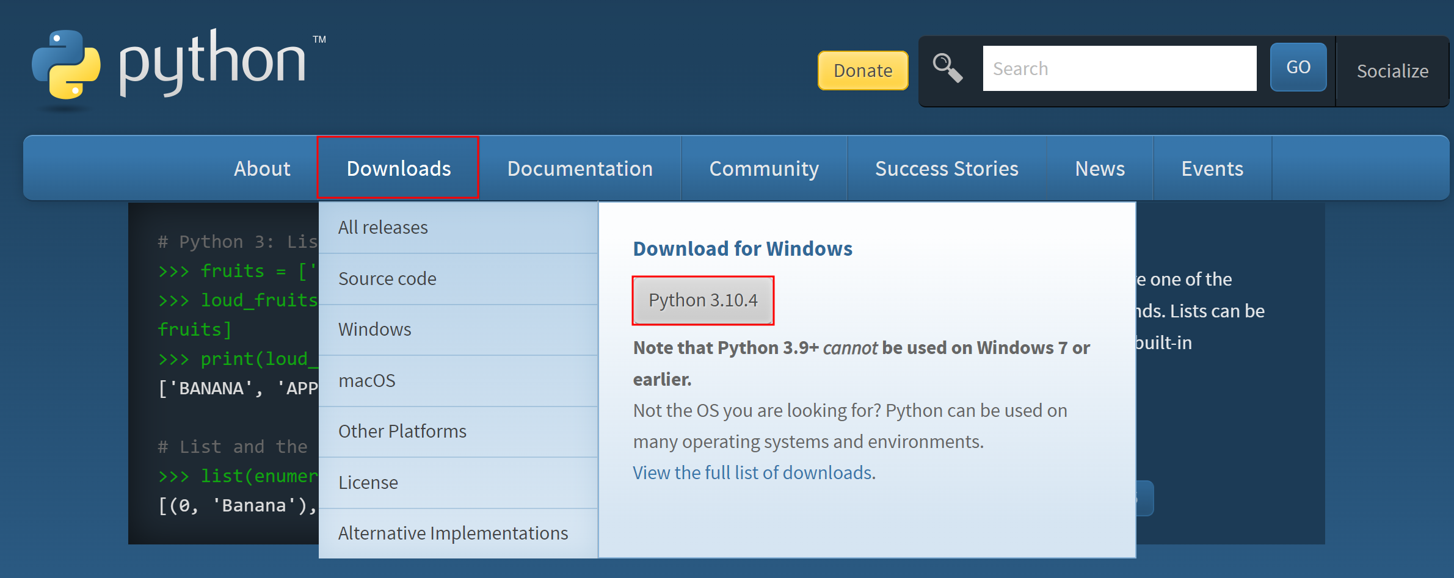This screenshot has width=1454, height=578.
Task: Open the About menu
Action: [x=262, y=168]
